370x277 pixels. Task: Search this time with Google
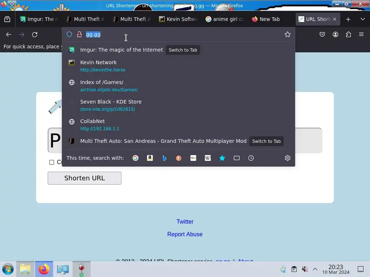[x=135, y=158]
